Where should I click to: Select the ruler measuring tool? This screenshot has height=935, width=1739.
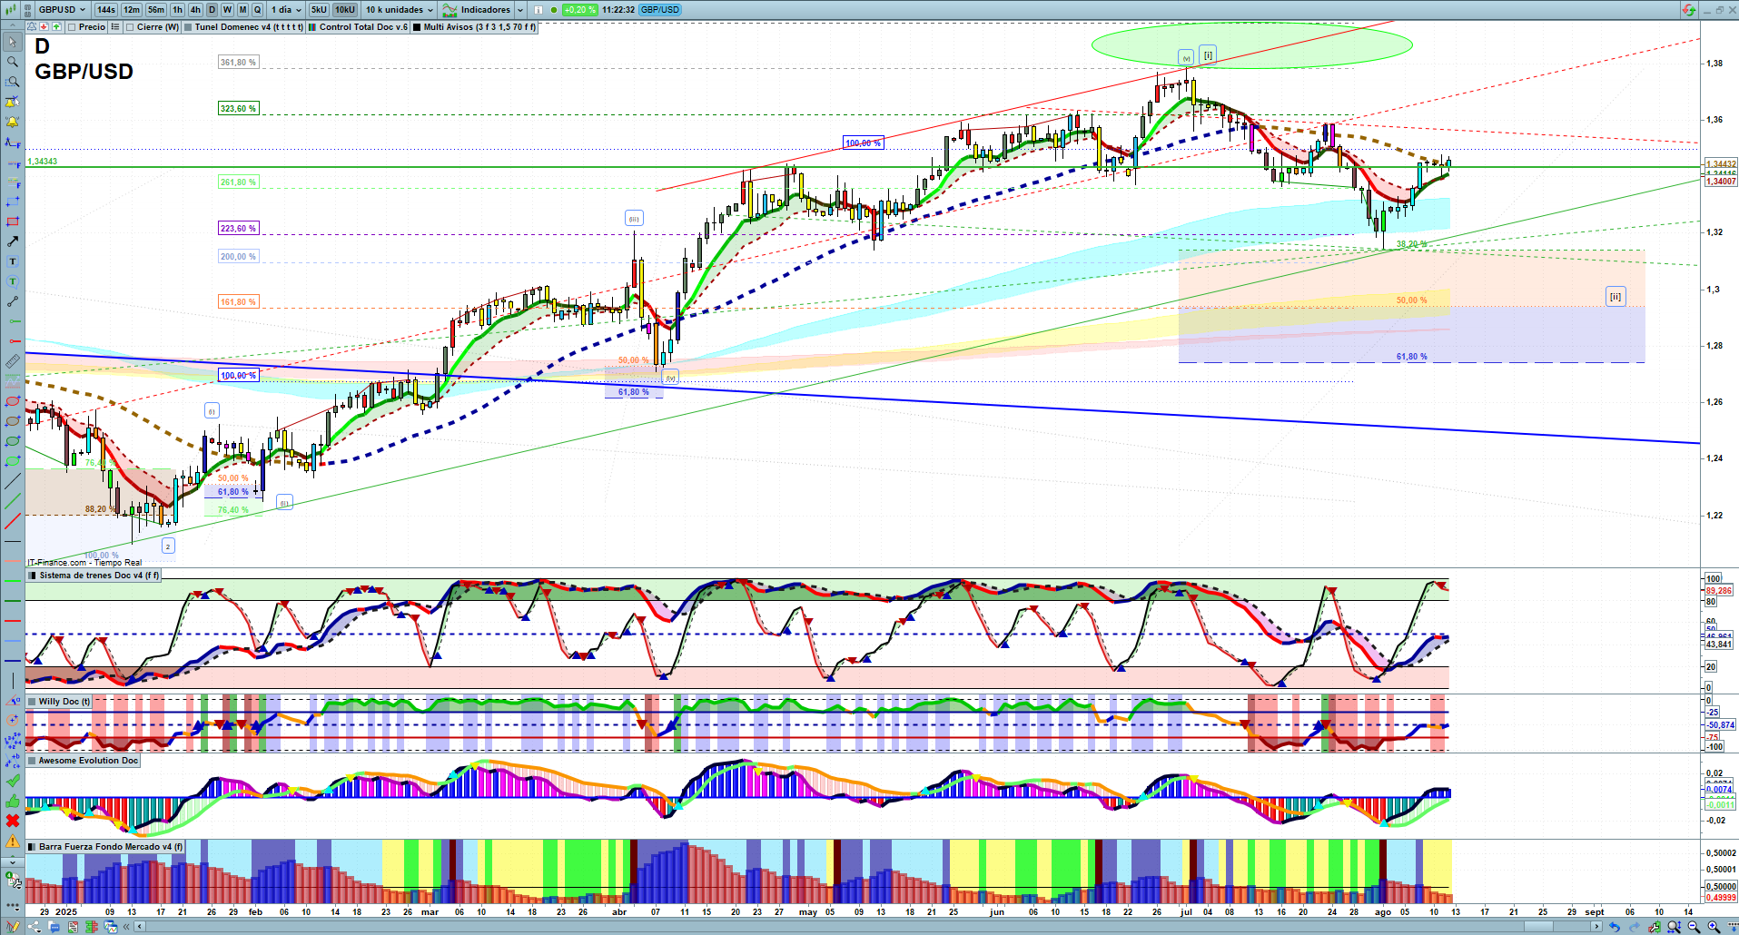pyautogui.click(x=13, y=361)
